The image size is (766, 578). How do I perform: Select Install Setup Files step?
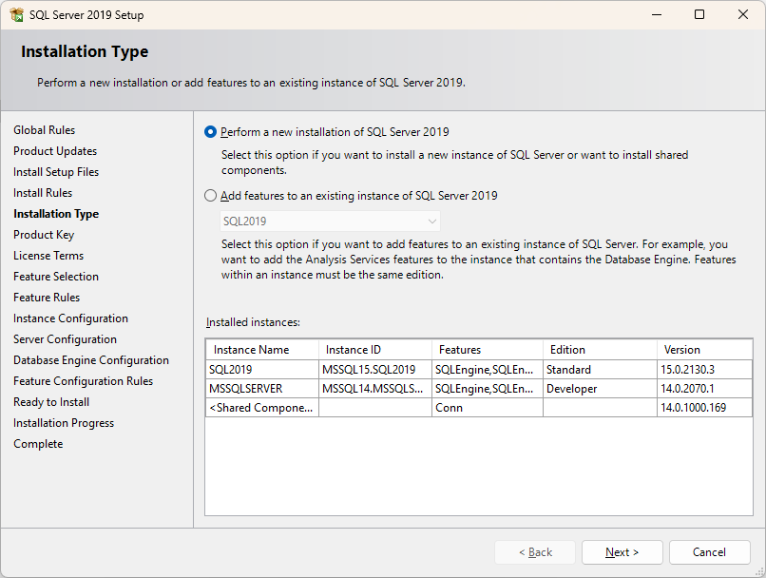56,172
